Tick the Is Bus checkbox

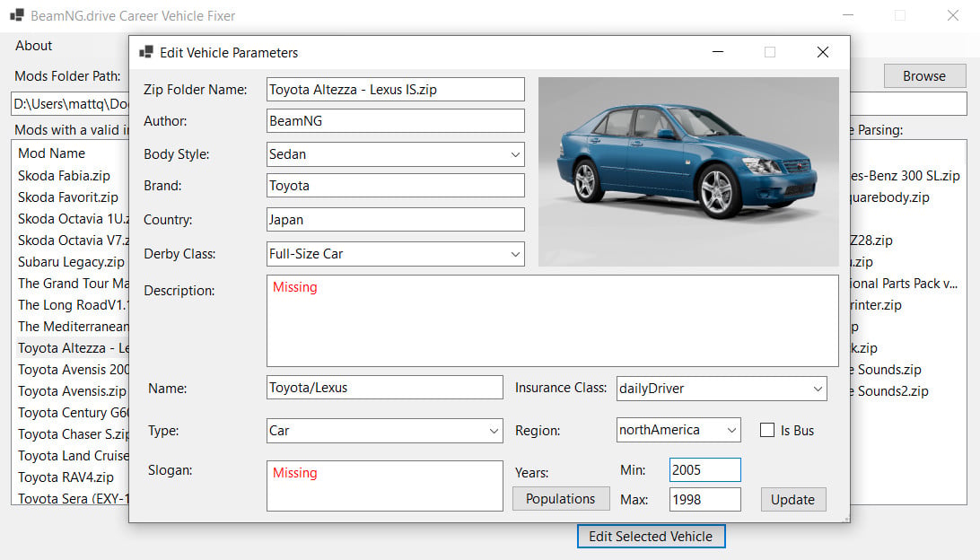click(x=767, y=430)
